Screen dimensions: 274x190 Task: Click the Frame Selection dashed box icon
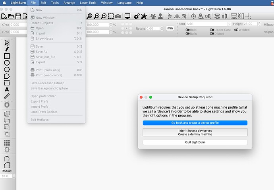[111, 16]
